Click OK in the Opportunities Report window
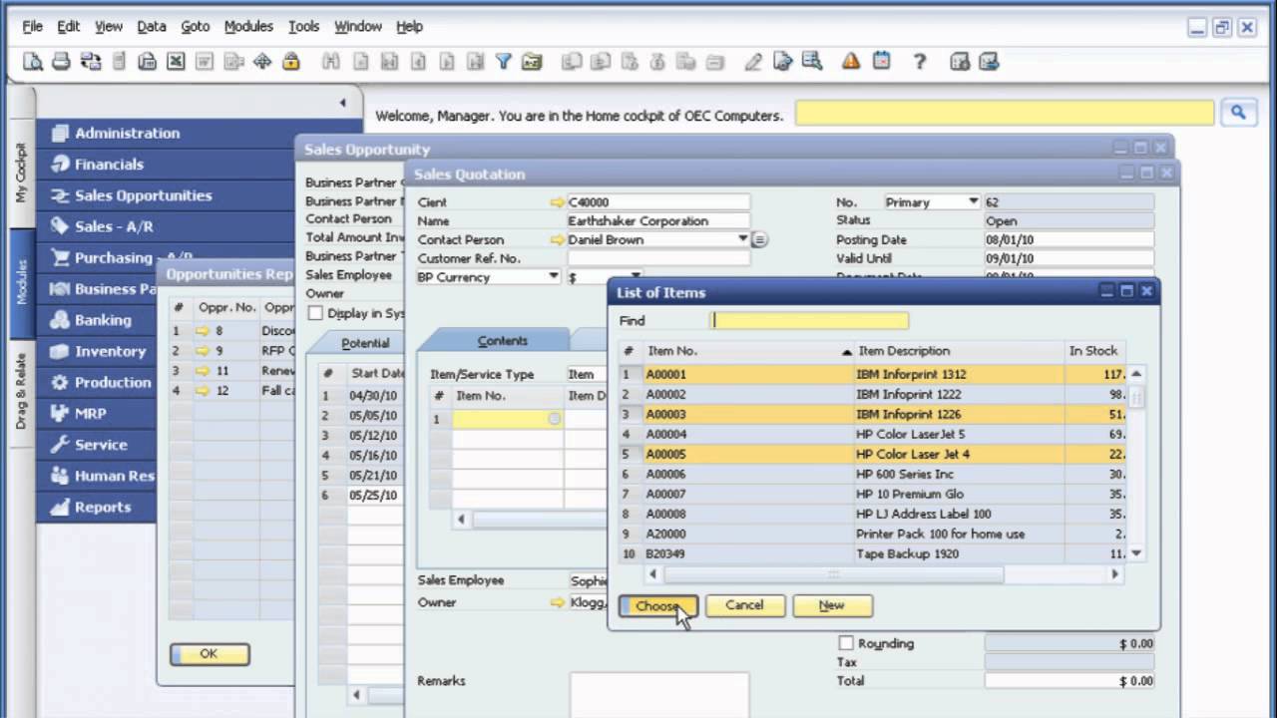The height and width of the screenshot is (718, 1277). (x=209, y=654)
